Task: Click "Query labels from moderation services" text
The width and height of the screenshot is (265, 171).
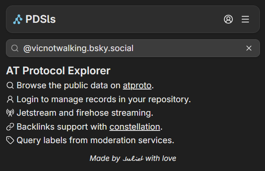Action: (95, 141)
